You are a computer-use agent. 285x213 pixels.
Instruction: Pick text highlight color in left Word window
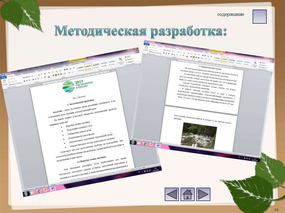(x=45, y=77)
